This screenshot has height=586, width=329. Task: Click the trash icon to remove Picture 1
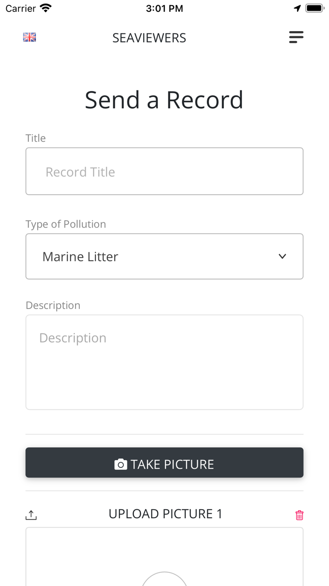coord(299,515)
